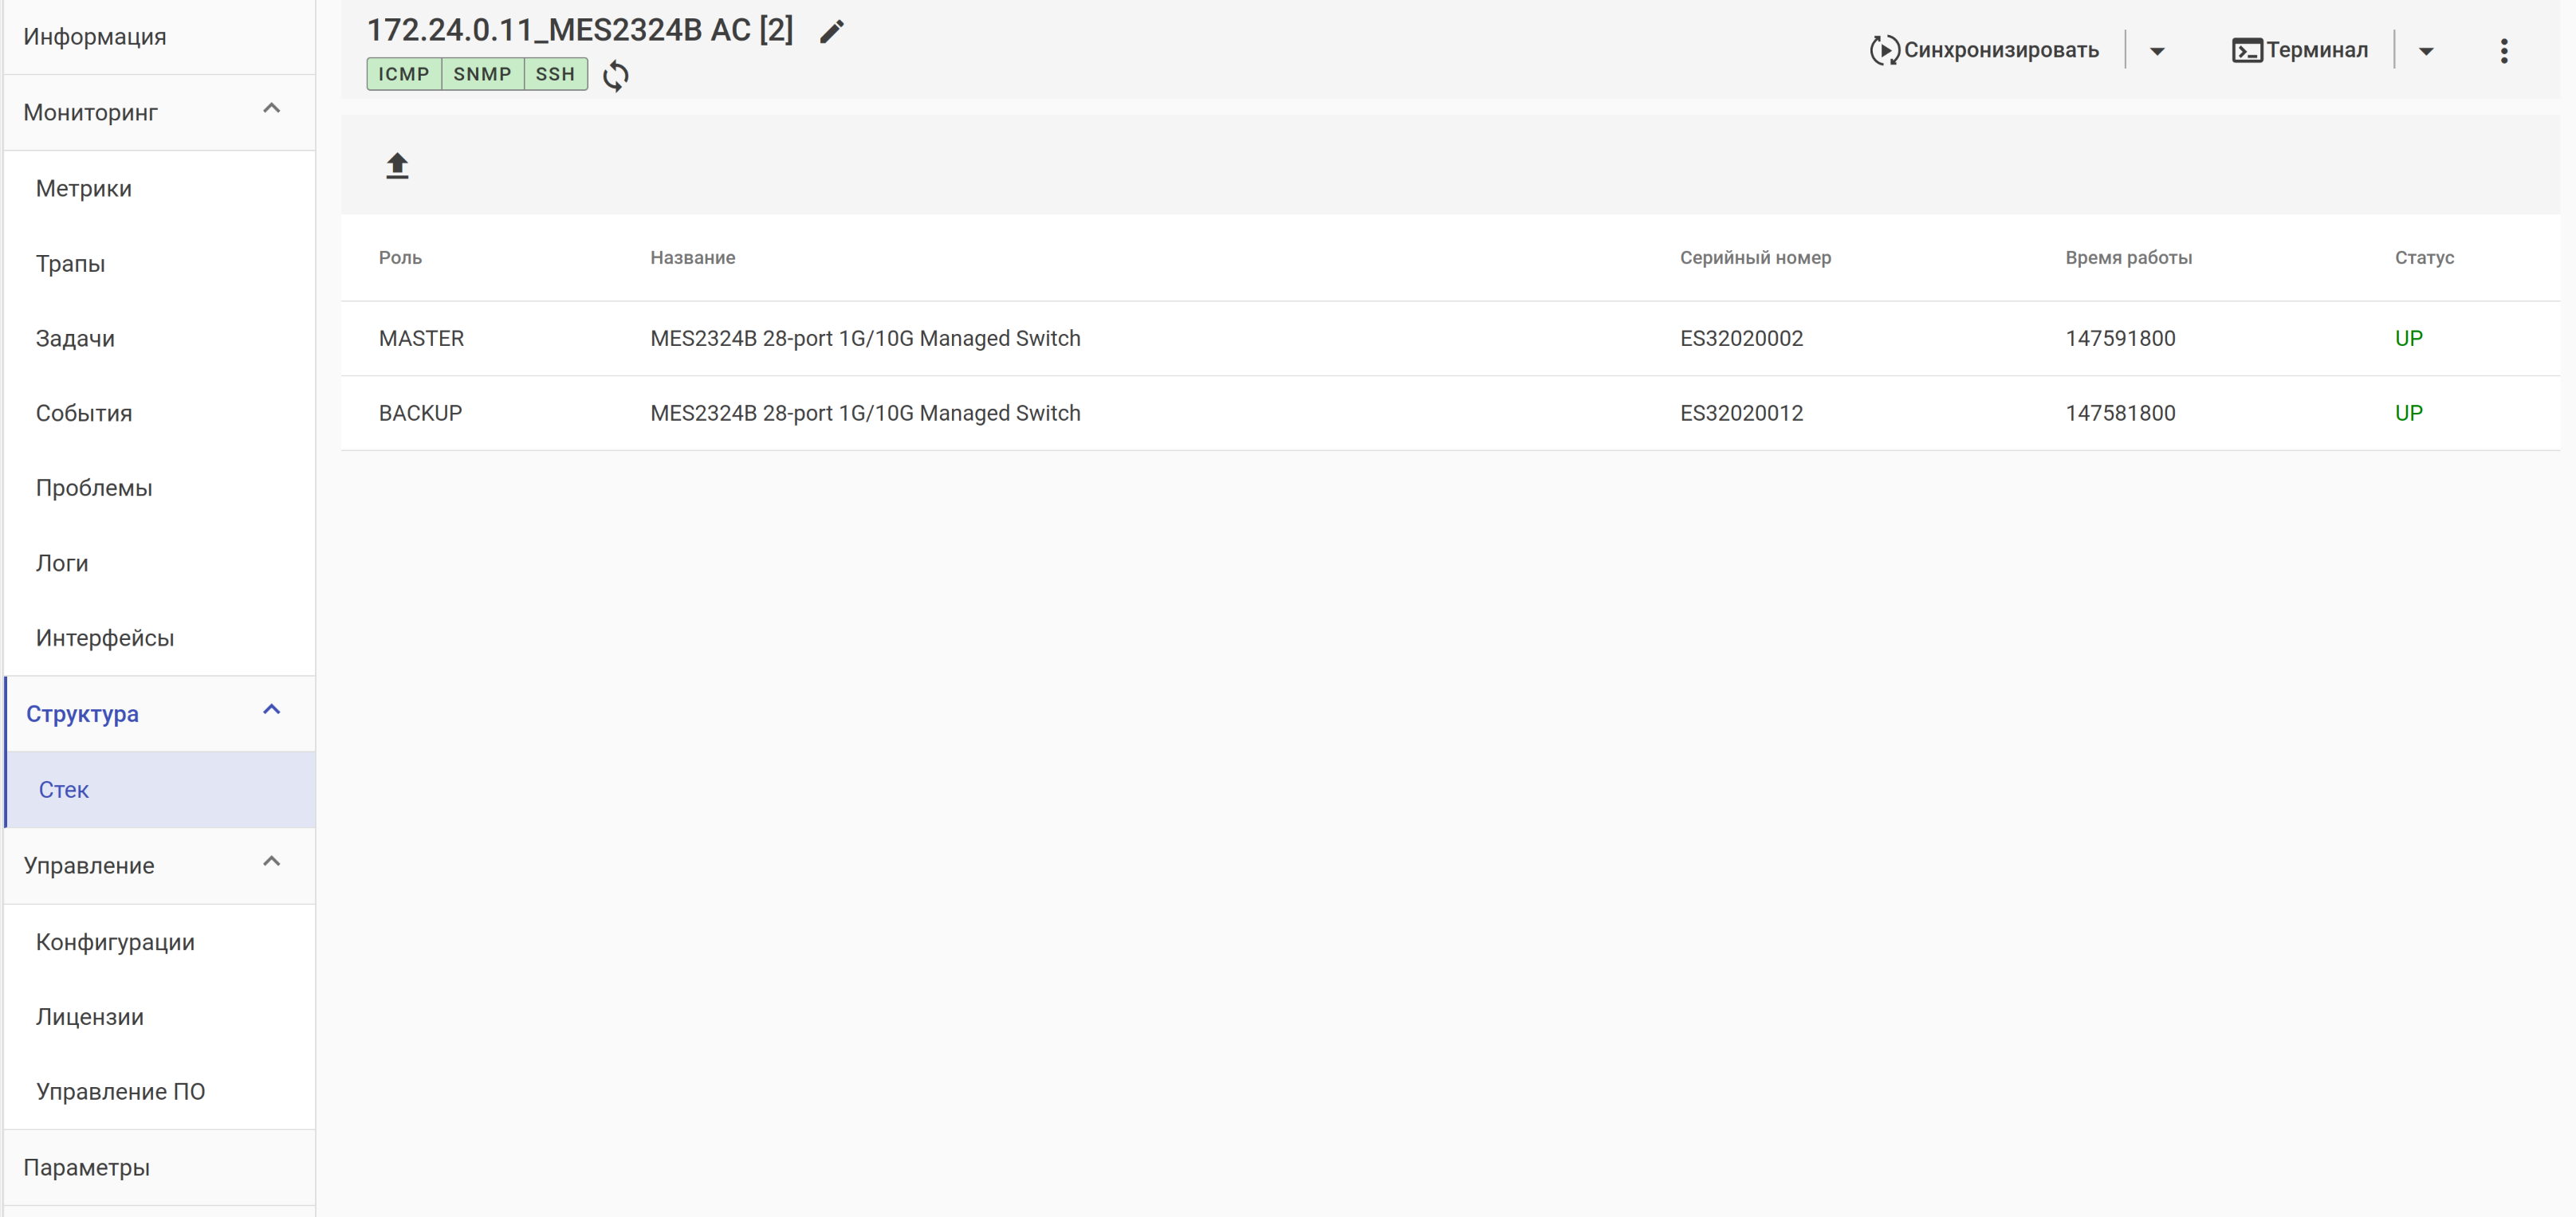Click the ICMP status badge
This screenshot has width=2576, height=1217.
click(403, 74)
